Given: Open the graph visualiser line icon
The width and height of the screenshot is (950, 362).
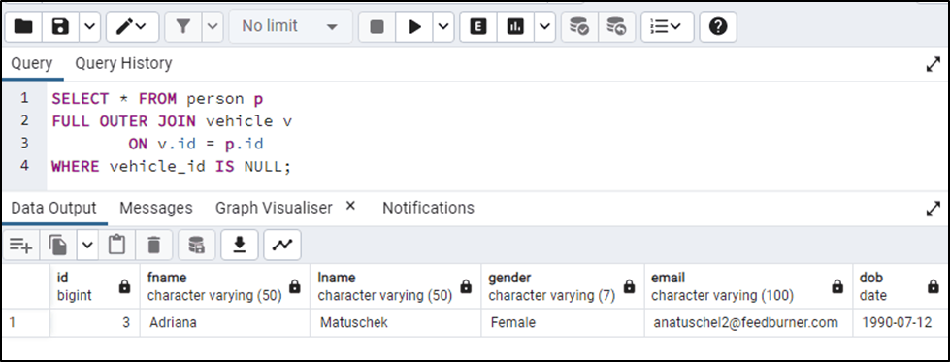Looking at the screenshot, I should click(282, 245).
